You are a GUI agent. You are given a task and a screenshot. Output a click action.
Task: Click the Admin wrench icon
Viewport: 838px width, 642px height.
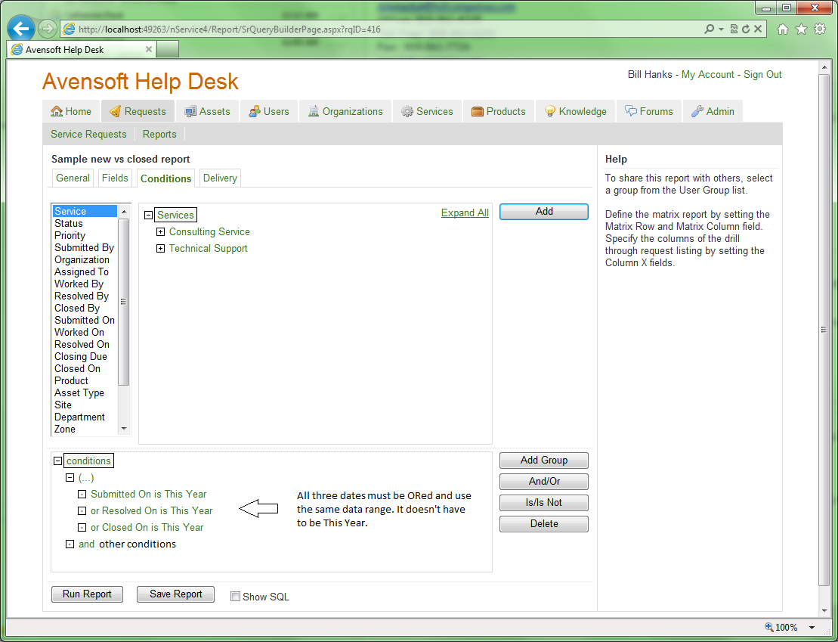point(697,111)
